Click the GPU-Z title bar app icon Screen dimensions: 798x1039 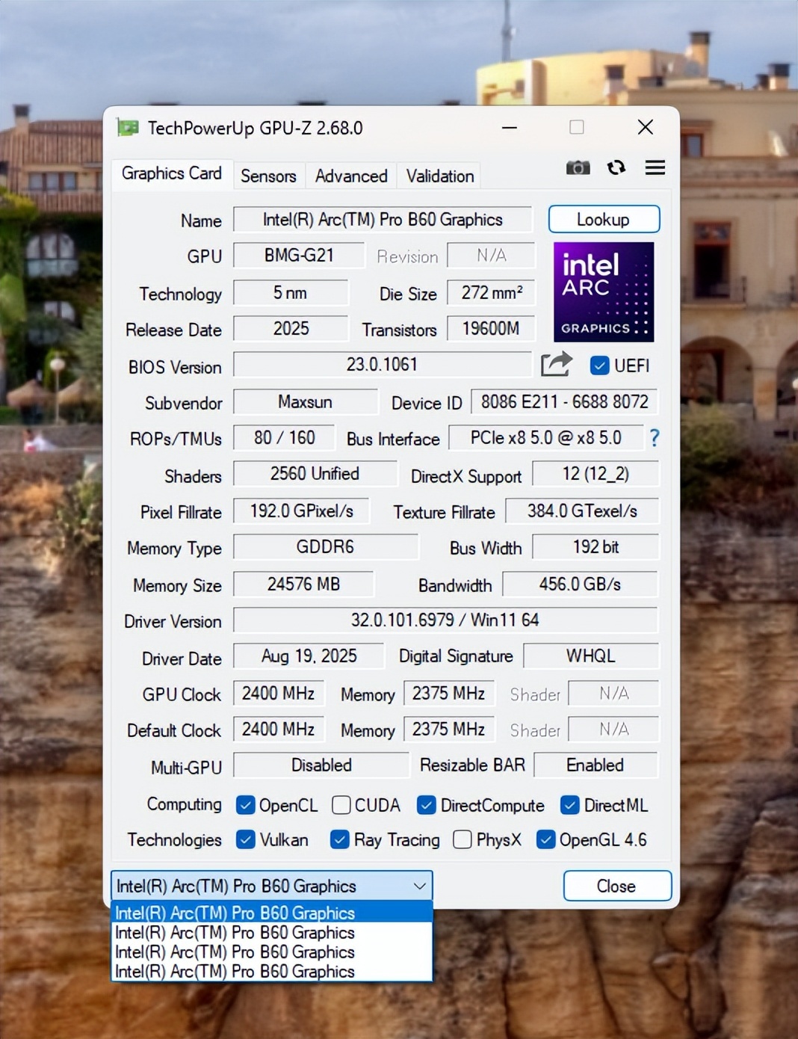128,128
